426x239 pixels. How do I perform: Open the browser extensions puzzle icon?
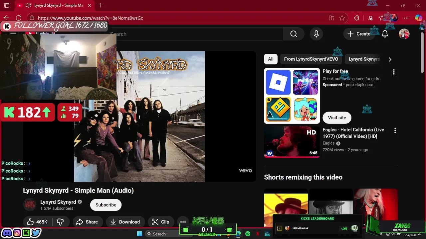coord(357,18)
